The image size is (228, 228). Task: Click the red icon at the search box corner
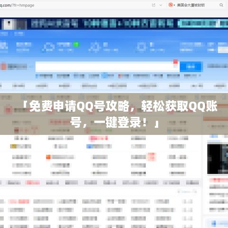[x=175, y=62]
